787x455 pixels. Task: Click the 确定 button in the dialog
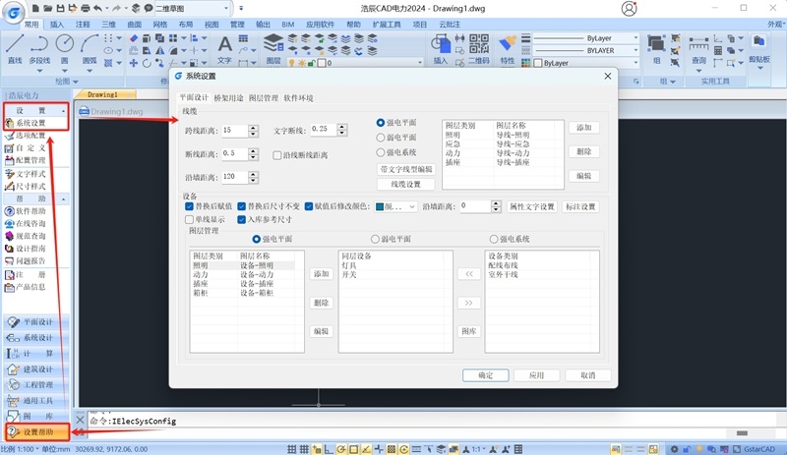click(485, 375)
